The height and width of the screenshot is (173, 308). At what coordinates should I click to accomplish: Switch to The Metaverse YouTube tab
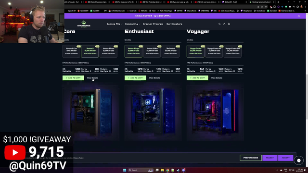pos(125,2)
